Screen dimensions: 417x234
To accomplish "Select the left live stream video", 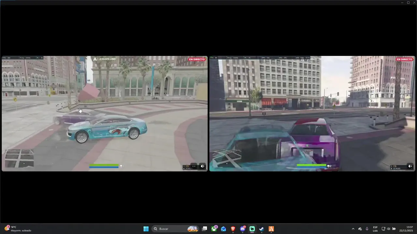I will pyautogui.click(x=105, y=113).
